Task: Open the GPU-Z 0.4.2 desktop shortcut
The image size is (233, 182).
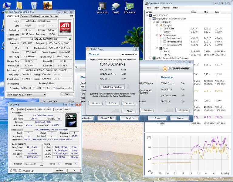Action: point(130,7)
